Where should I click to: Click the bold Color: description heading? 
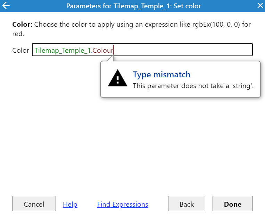22,25
